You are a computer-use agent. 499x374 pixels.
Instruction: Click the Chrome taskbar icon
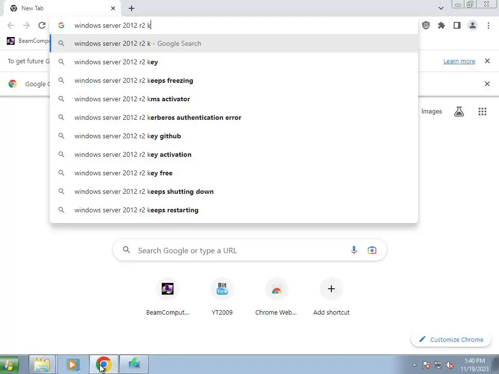pos(103,364)
